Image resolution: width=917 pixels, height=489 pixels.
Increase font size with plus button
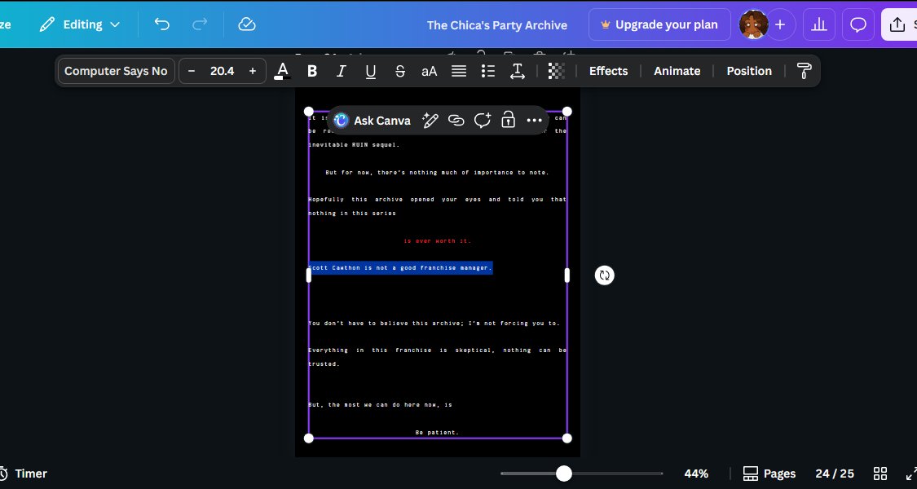[x=253, y=71]
